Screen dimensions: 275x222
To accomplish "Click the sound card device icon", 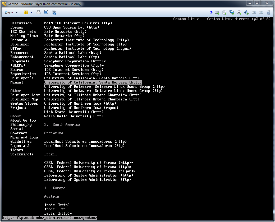I will (246, 12).
